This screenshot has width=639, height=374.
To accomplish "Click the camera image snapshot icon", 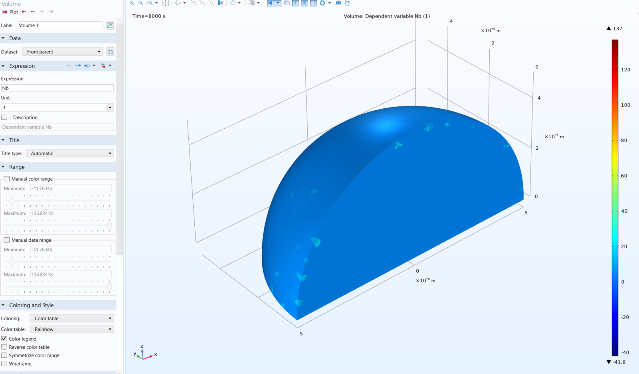I will [338, 3].
